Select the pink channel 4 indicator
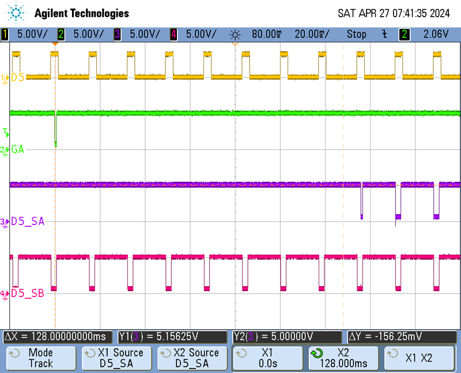The width and height of the screenshot is (461, 373). point(173,34)
